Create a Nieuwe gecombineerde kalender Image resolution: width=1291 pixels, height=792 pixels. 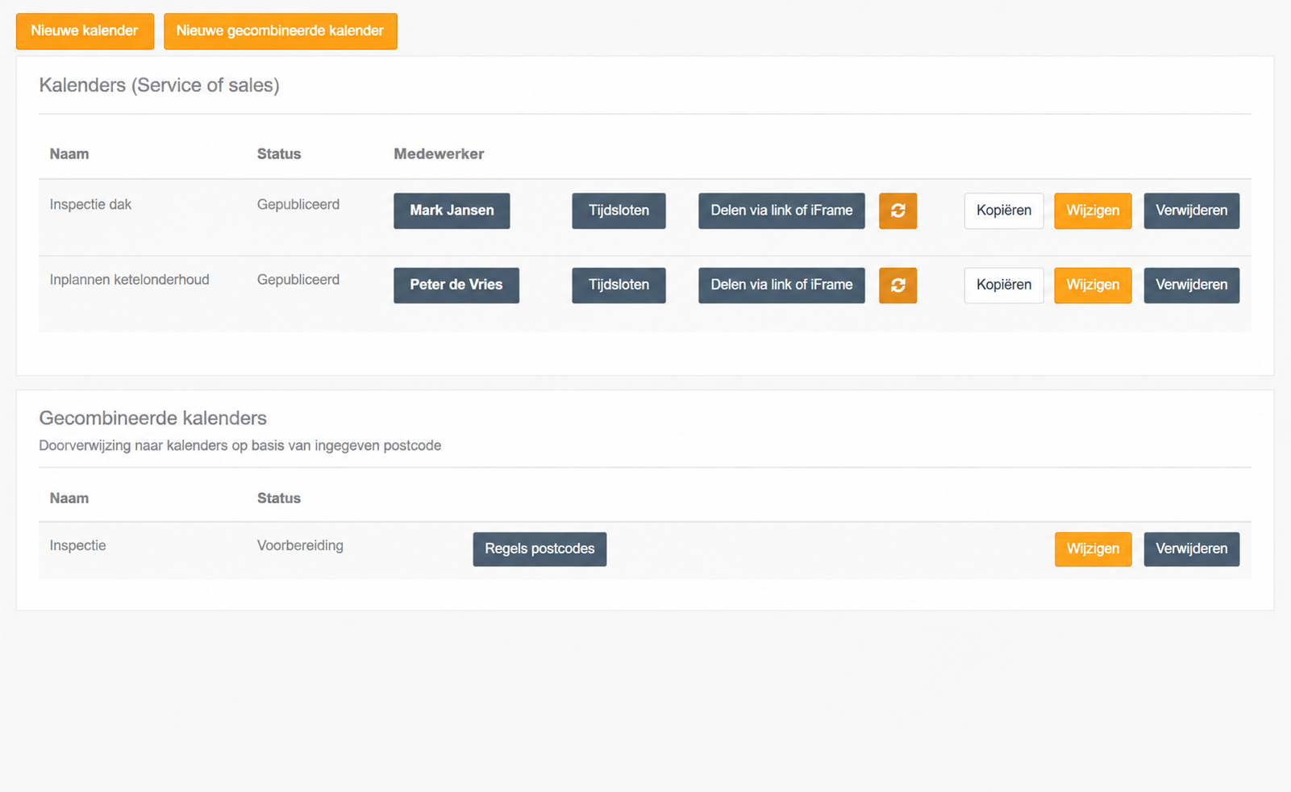coord(280,31)
